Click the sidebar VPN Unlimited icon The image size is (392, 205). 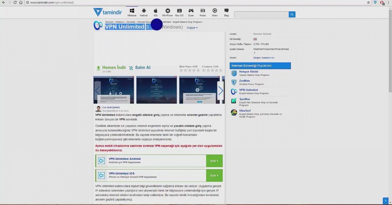click(234, 91)
